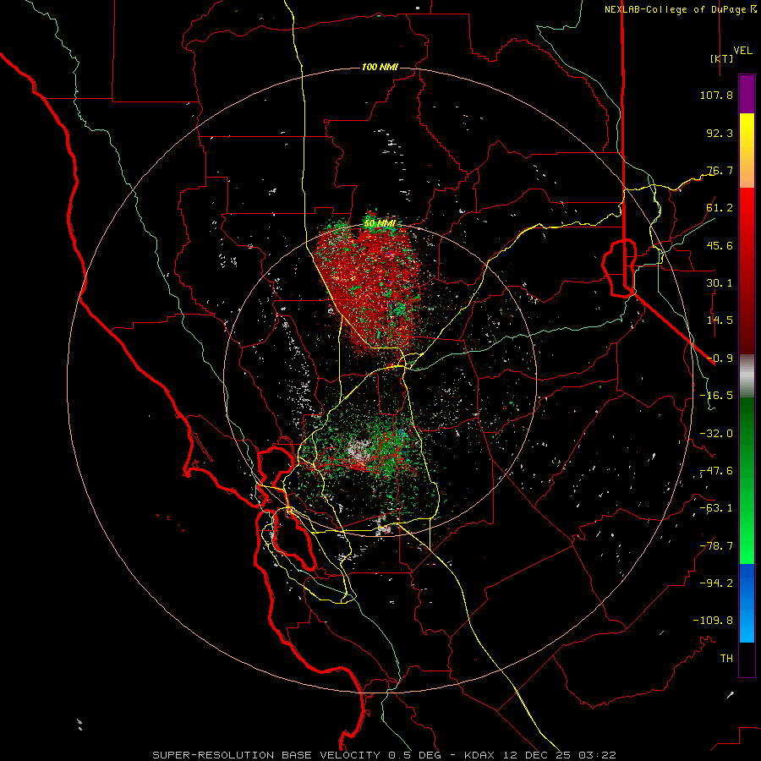
Task: Select the 45.6 legend value
Action: pos(720,245)
